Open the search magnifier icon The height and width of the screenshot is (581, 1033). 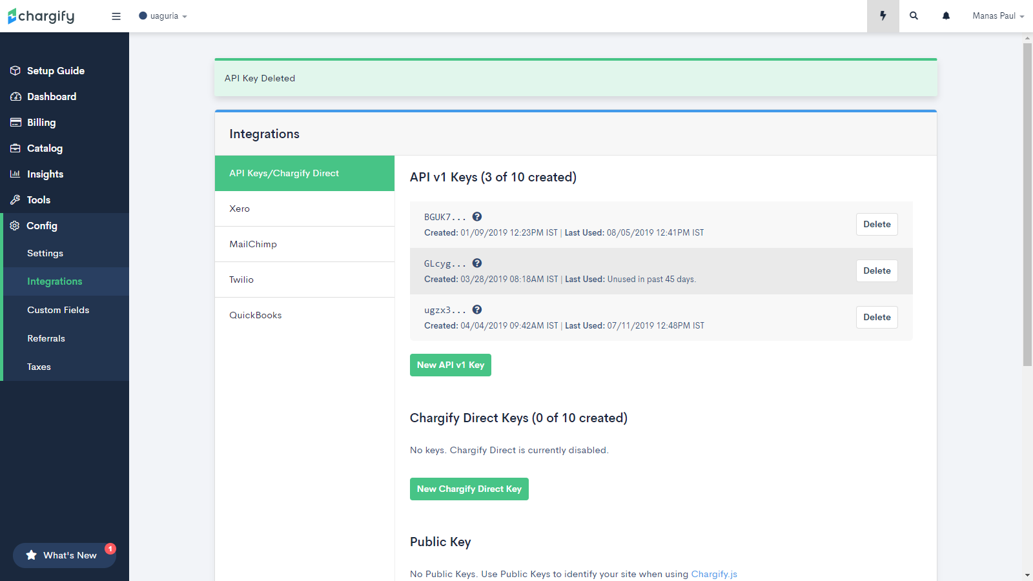point(914,16)
